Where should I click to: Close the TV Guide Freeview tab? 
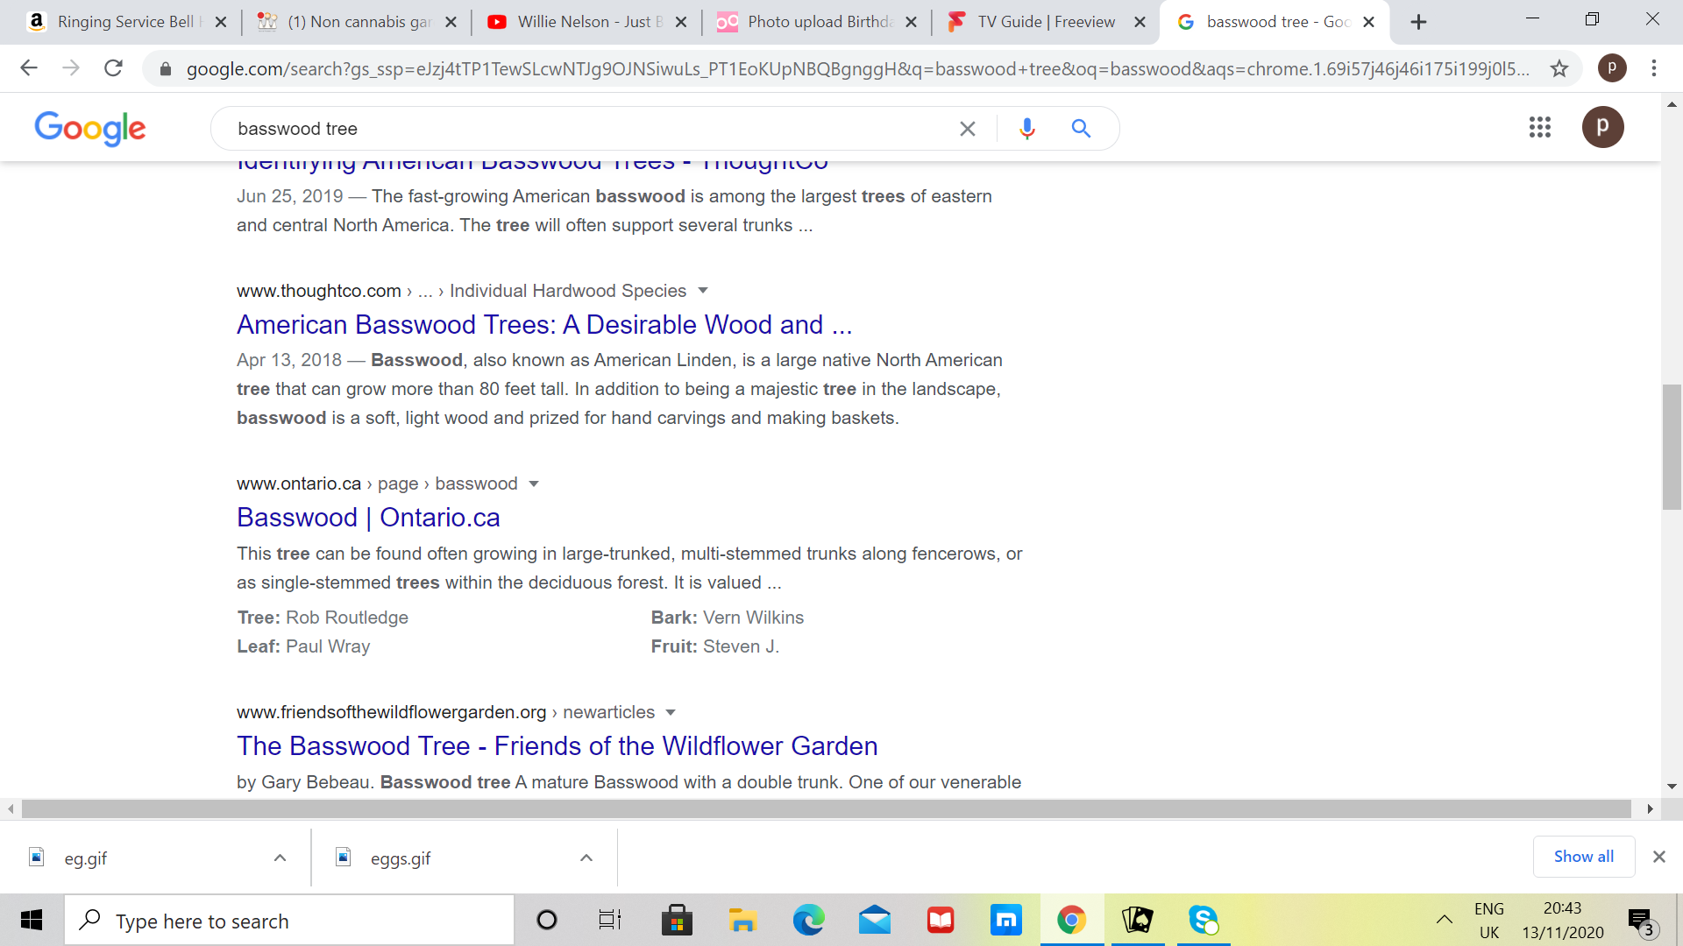[1140, 22]
